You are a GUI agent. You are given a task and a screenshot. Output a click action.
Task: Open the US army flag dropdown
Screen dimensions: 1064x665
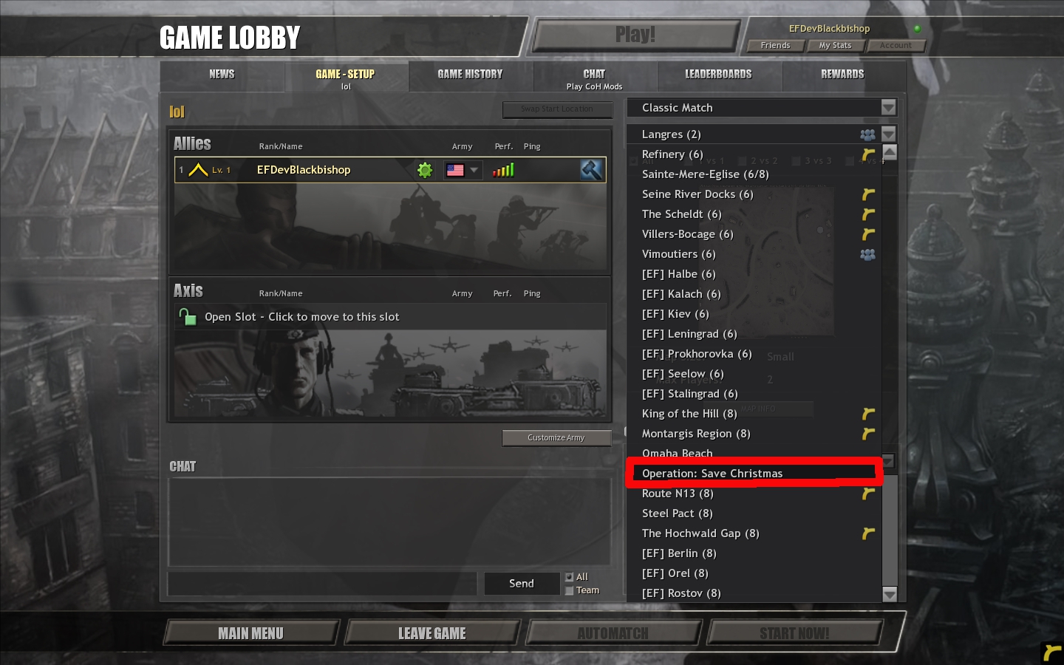(463, 170)
